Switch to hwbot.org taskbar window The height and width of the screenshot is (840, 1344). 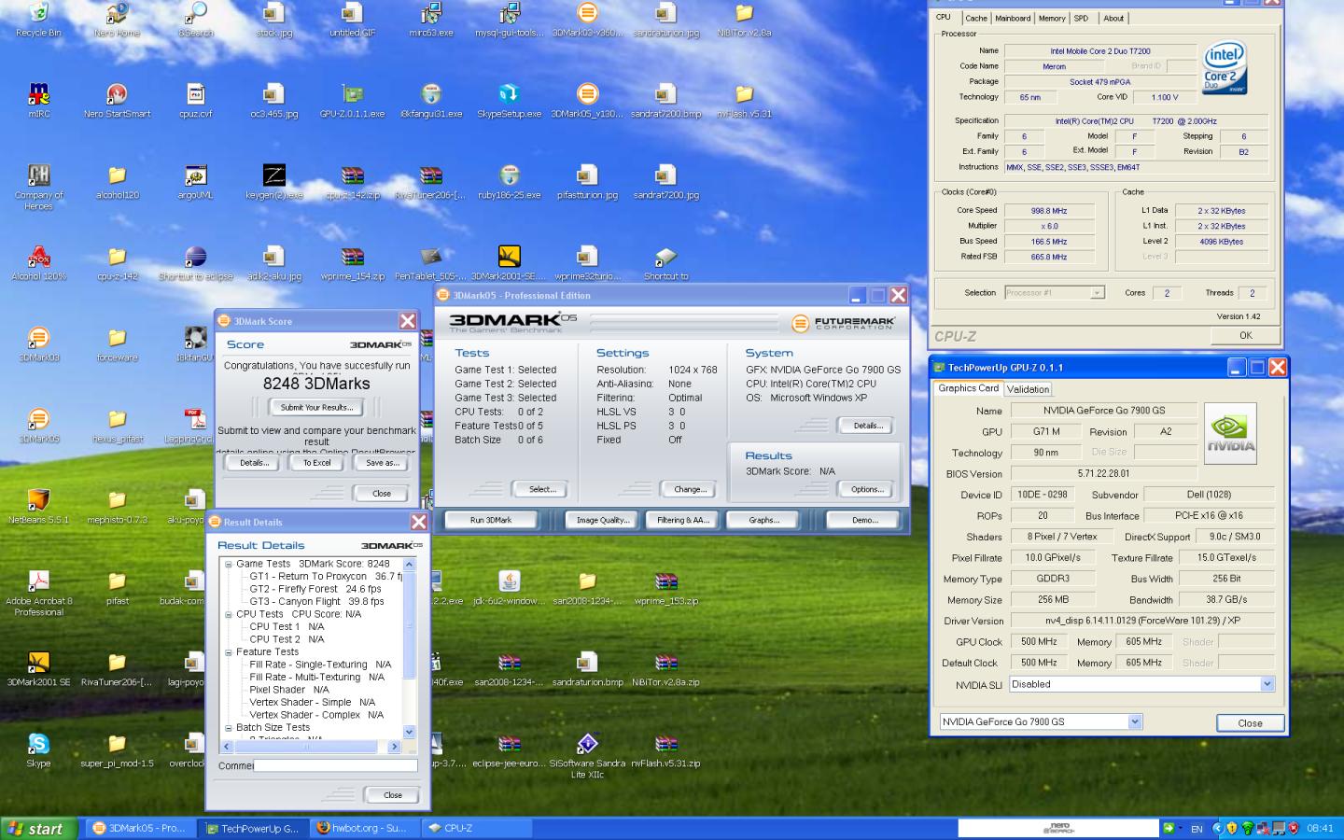tap(362, 828)
